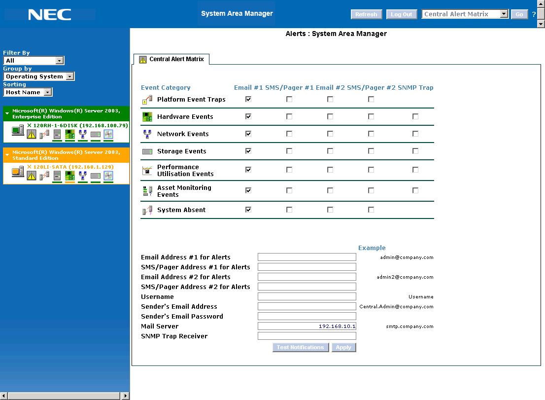Screen dimensions: 545x400
Task: Click the computer icon for 120LI-SATA
Action: click(17, 172)
